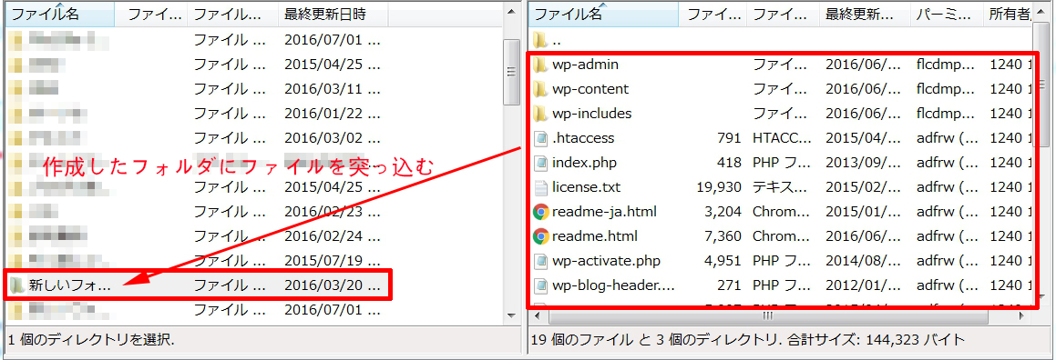Select the wp-includes folder name
Viewport: 1056px width, 360px height.
[592, 114]
